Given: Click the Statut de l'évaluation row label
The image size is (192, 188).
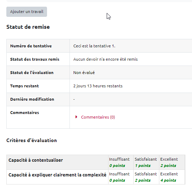Looking at the screenshot, I should click(32, 73).
